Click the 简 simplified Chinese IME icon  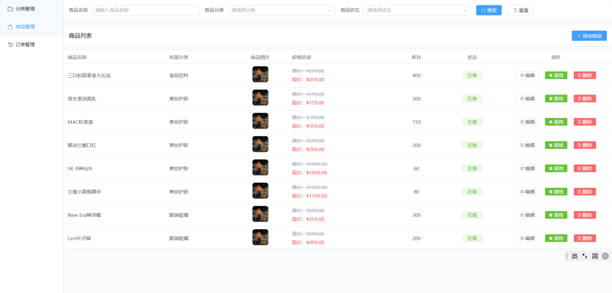(x=595, y=256)
